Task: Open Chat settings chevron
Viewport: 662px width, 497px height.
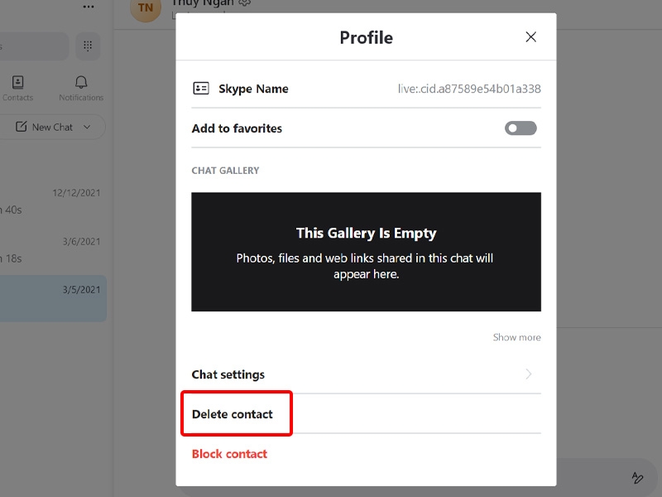Action: (x=529, y=374)
